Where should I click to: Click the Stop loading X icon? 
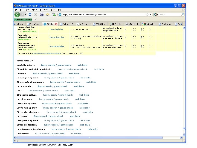pos(36,15)
